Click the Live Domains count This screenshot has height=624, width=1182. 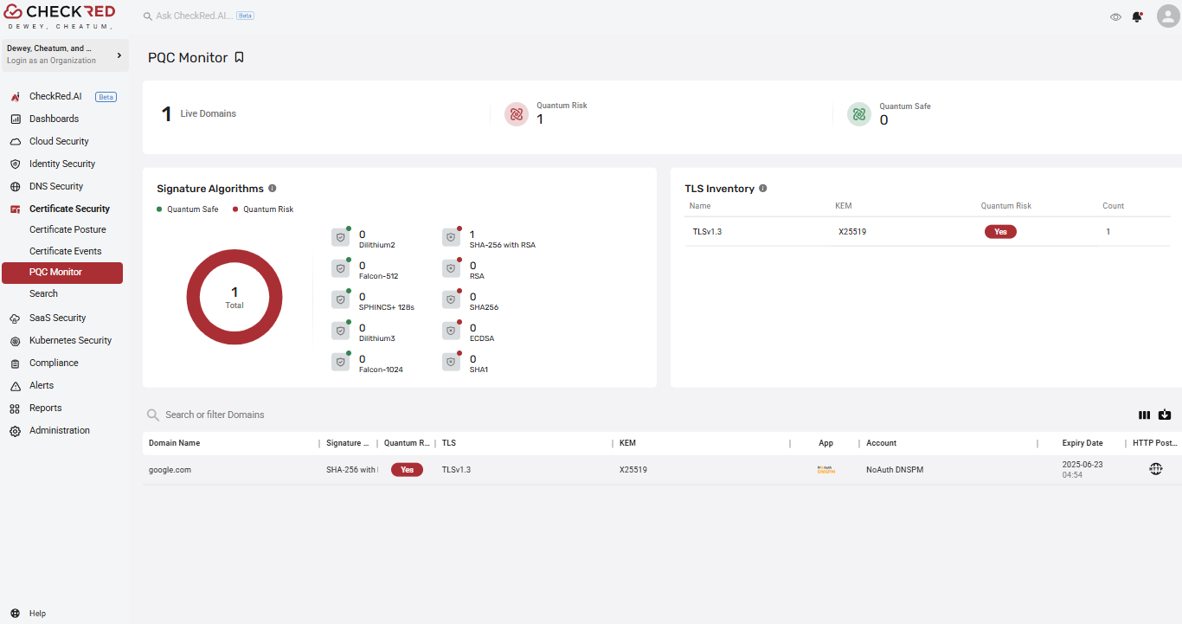coord(167,114)
